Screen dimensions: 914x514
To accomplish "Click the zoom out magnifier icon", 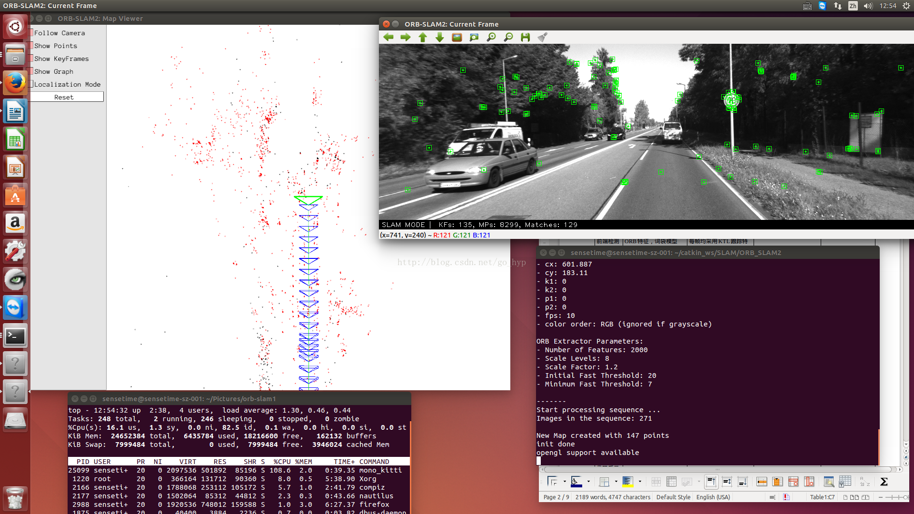I will tap(508, 37).
